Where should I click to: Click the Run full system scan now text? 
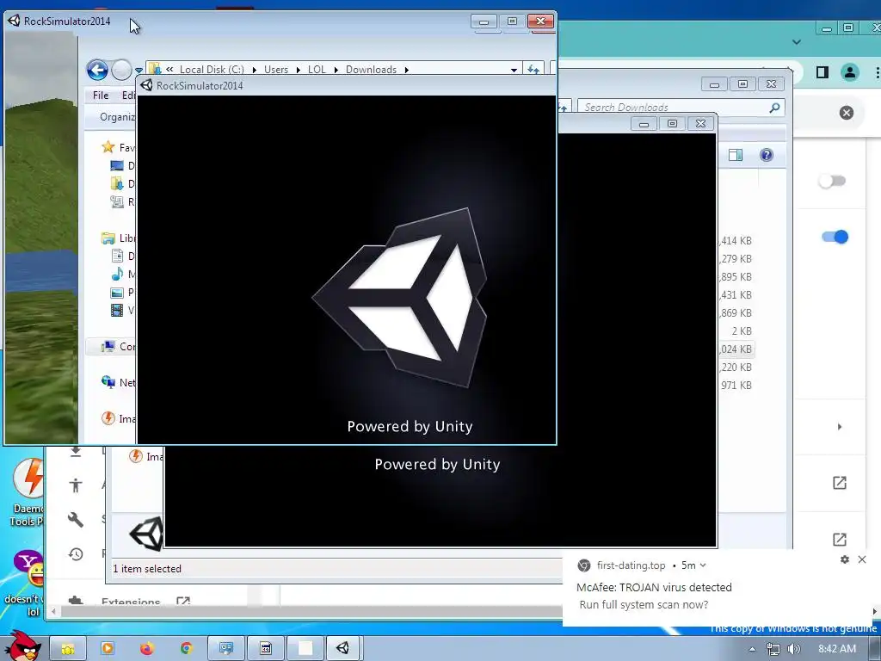(644, 605)
